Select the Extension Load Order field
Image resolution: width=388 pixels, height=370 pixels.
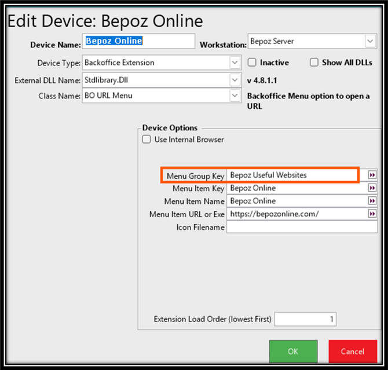coord(305,319)
